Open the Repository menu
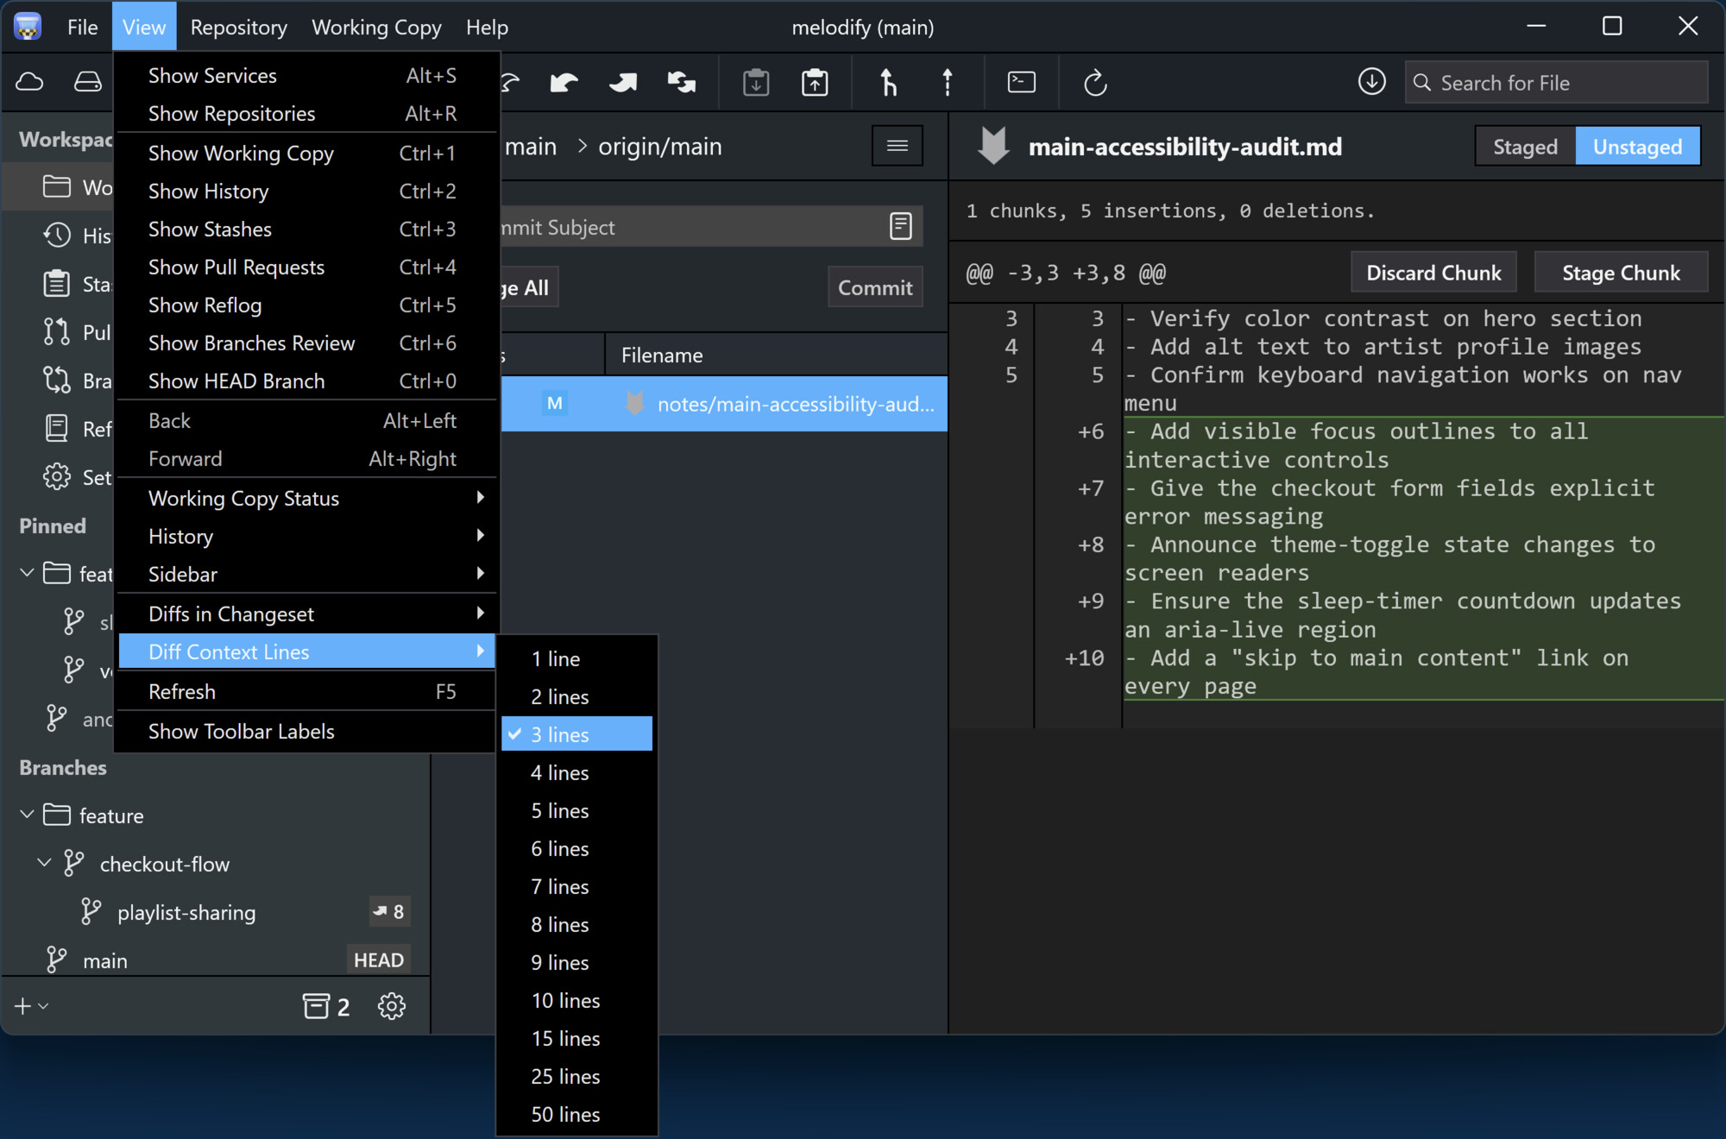 [238, 27]
